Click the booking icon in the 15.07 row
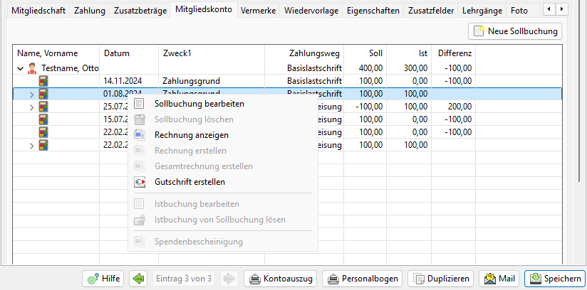 click(43, 119)
